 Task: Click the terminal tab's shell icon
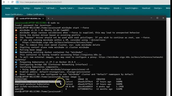[17, 18]
